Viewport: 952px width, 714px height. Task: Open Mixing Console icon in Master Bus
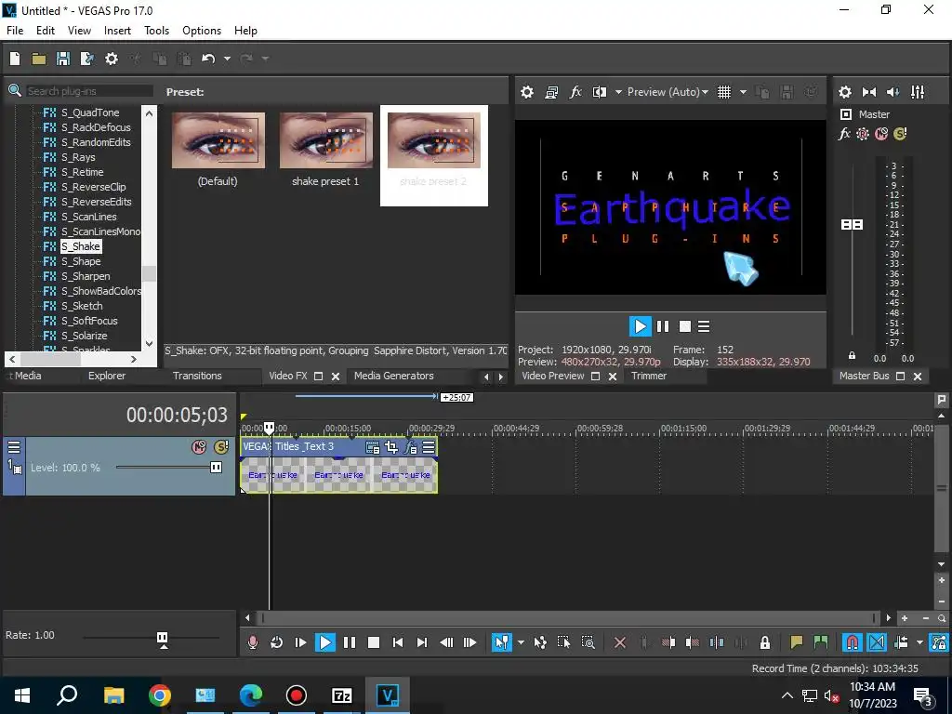[918, 92]
